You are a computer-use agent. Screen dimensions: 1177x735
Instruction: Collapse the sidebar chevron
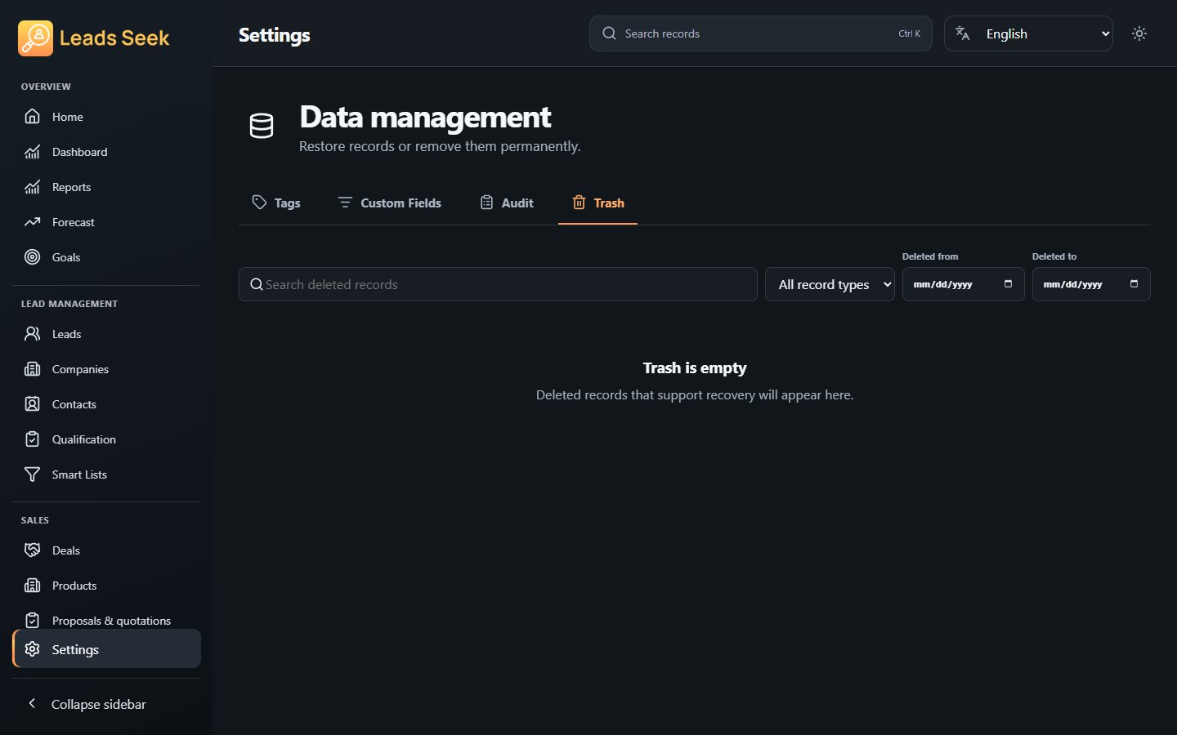tap(32, 703)
